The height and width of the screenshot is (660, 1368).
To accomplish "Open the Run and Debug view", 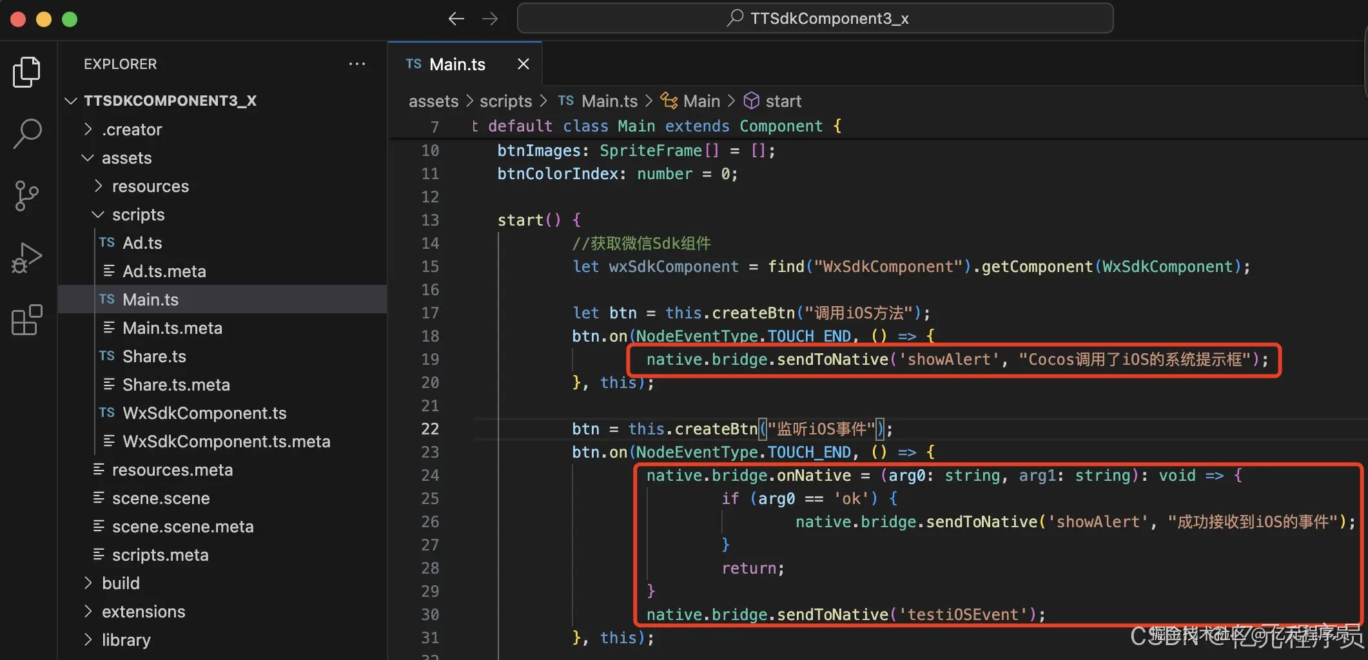I will click(26, 258).
